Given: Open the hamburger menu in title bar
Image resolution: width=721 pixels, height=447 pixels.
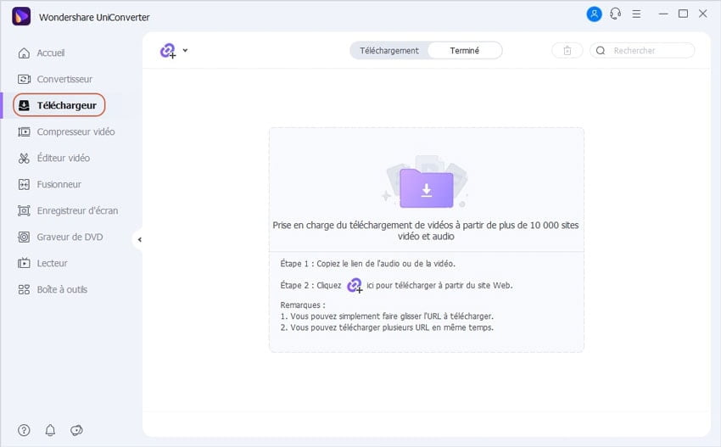Looking at the screenshot, I should point(638,14).
